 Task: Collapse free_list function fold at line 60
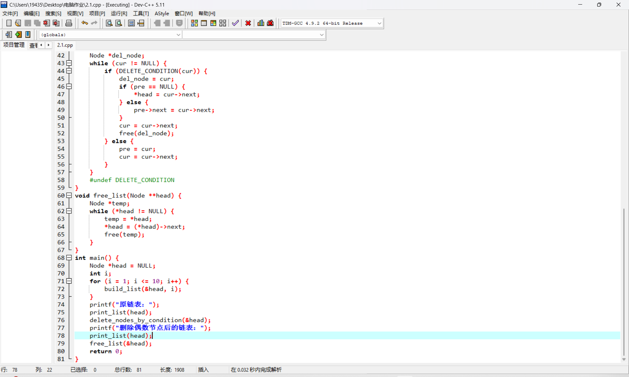coord(69,195)
